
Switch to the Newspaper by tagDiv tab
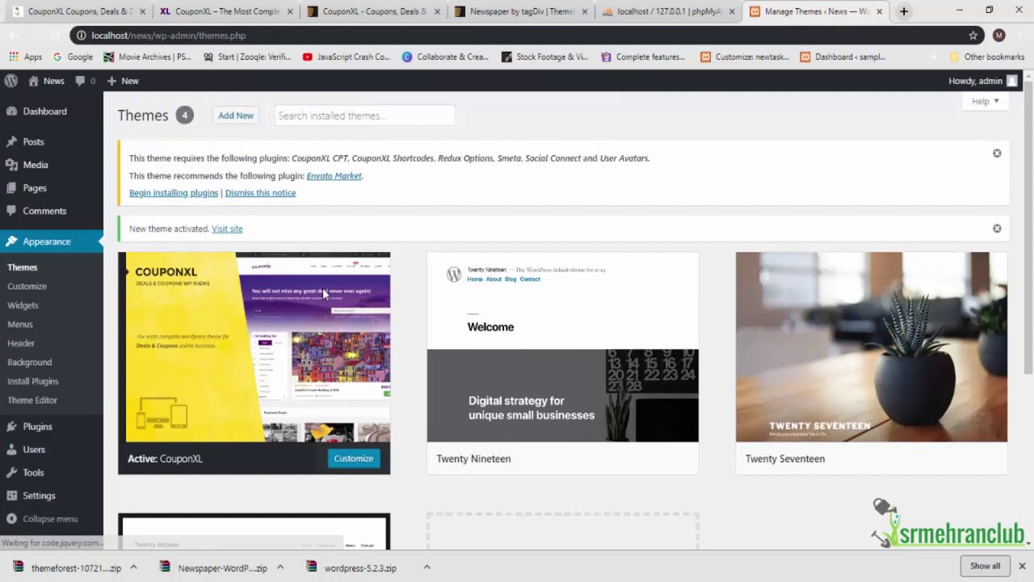(x=520, y=11)
